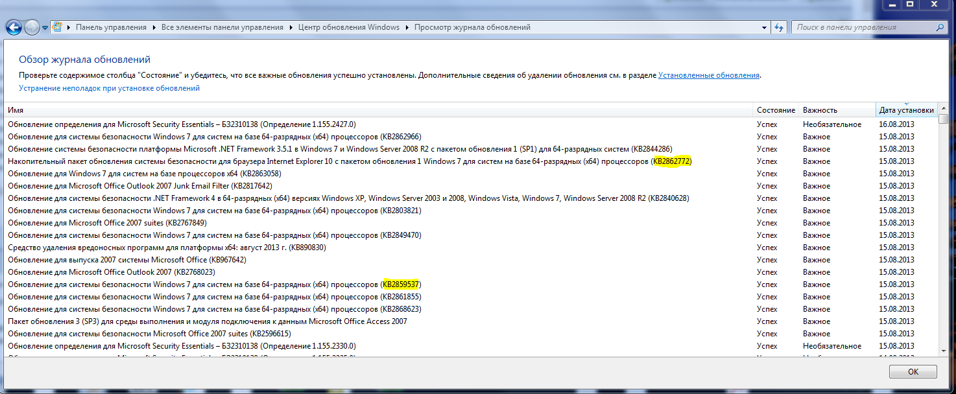Maximize the window

[909, 5]
